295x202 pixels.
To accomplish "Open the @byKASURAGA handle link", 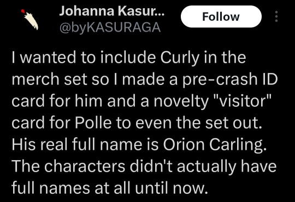I will point(110,27).
